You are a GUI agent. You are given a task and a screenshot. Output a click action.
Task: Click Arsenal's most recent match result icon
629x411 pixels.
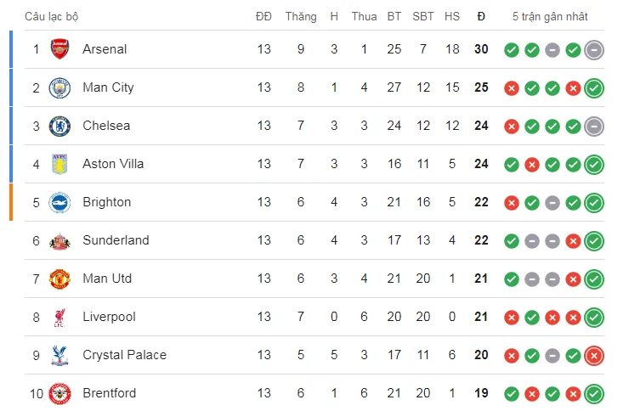594,49
